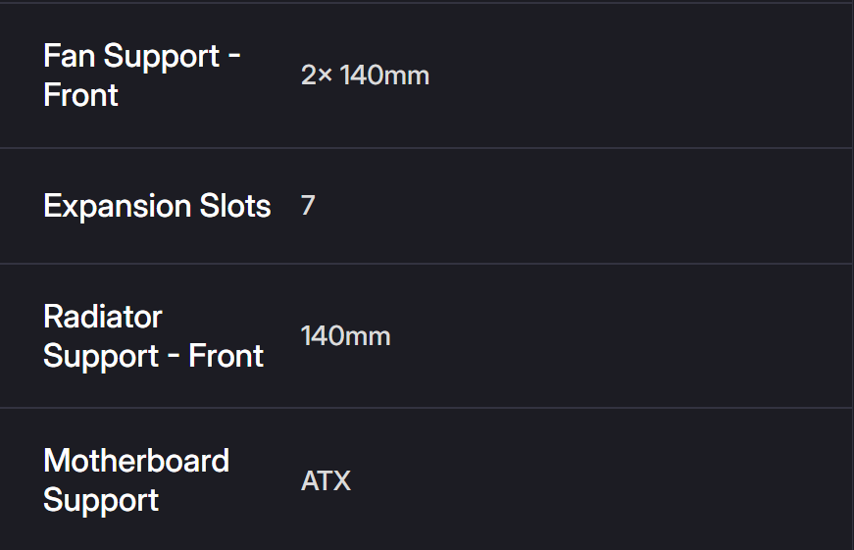Click the "2×" quantity in the fan value
The image size is (854, 550).
317,75
